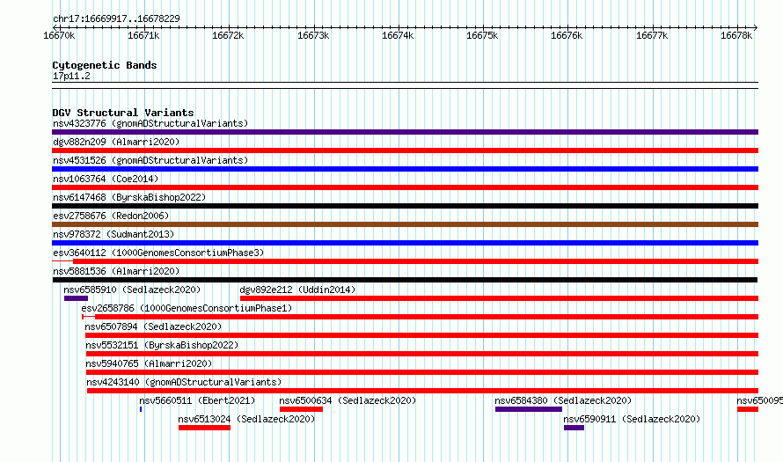Open nsv6585910 (Sedlazeck2020) variant label
The width and height of the screenshot is (783, 462).
pyautogui.click(x=132, y=290)
